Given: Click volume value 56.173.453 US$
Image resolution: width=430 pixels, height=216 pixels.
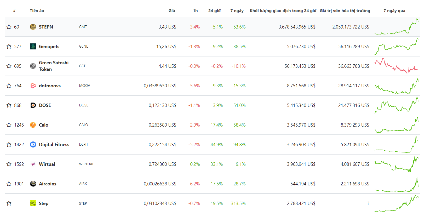Looking at the screenshot, I should 300,66.
